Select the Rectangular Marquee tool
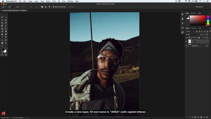The height and width of the screenshot is (119, 211). (x=6, y=17)
